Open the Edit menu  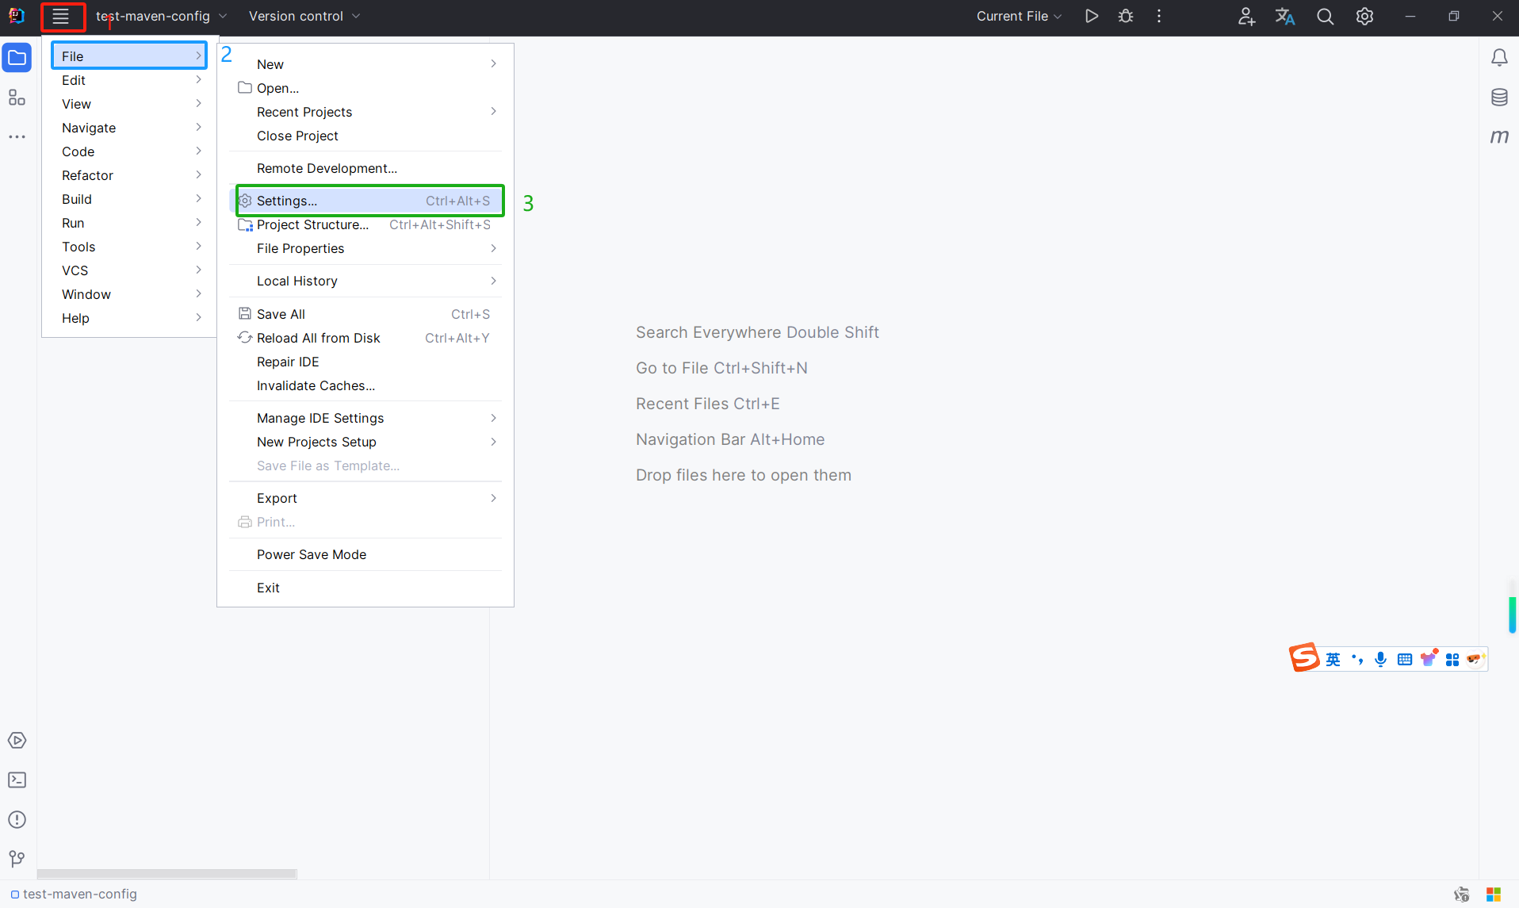pyautogui.click(x=73, y=79)
